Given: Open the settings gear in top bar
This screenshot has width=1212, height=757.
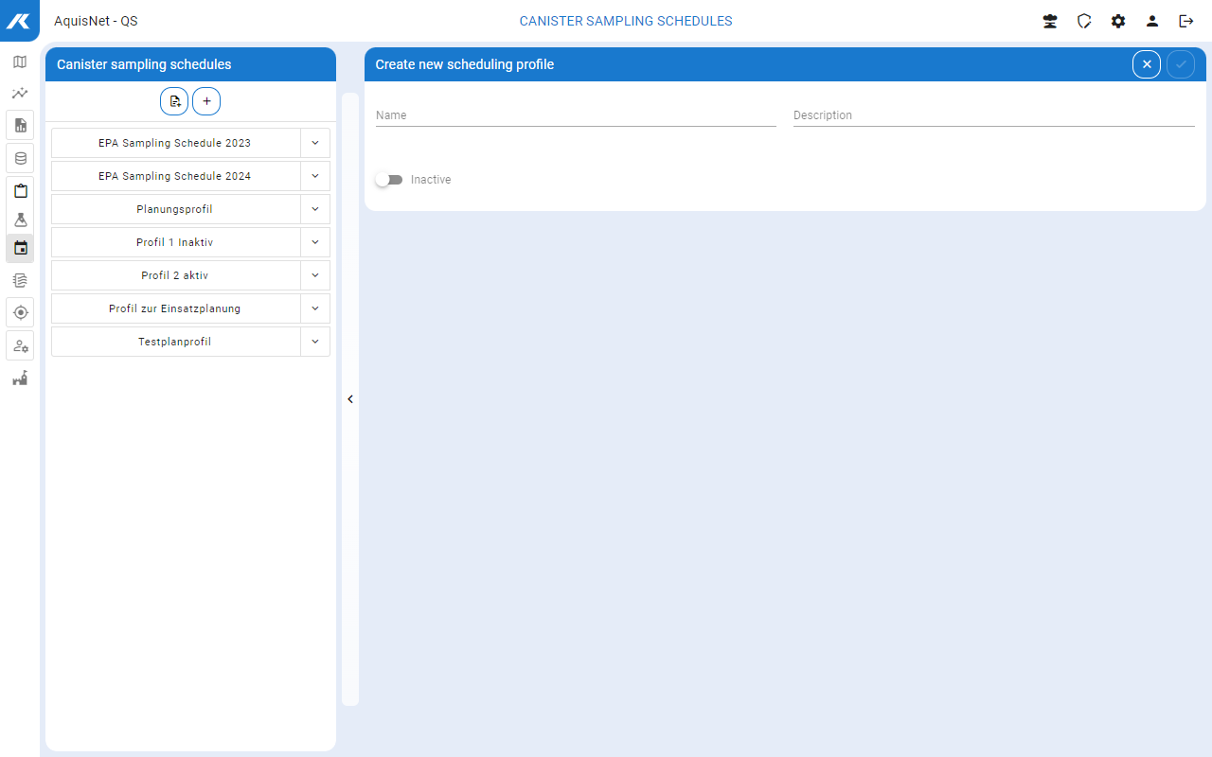Looking at the screenshot, I should [x=1118, y=21].
